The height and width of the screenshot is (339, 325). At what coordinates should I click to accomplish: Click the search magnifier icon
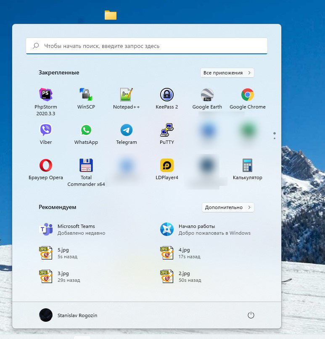pos(36,45)
